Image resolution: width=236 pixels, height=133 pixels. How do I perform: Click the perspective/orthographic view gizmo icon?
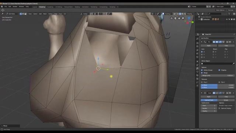click(171, 18)
